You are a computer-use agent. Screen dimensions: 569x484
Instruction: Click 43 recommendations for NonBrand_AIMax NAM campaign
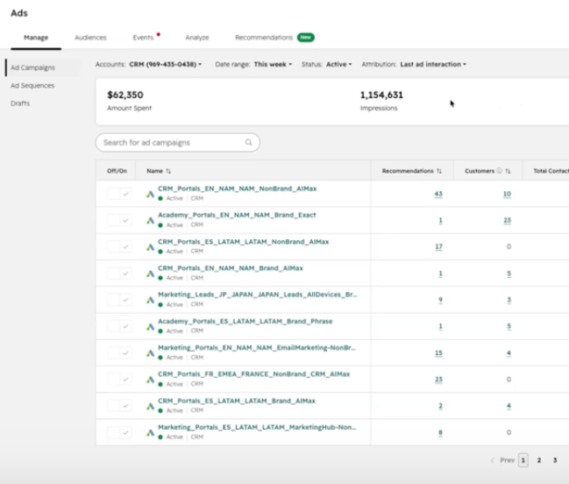point(438,194)
